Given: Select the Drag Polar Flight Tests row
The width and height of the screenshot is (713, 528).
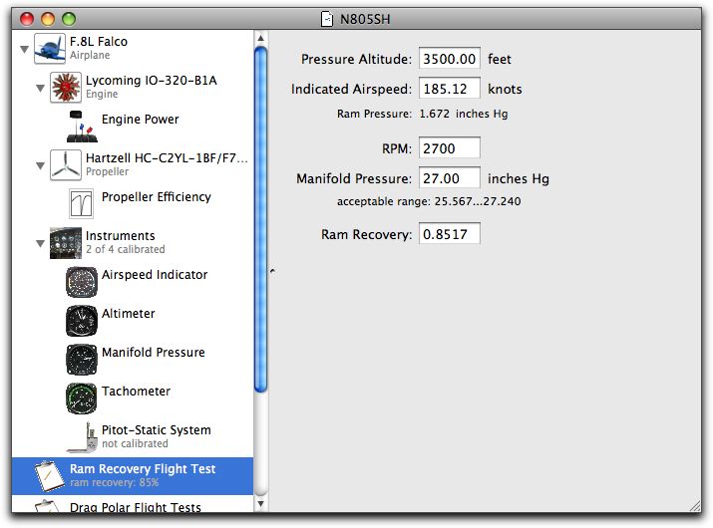Looking at the screenshot, I should click(x=133, y=505).
